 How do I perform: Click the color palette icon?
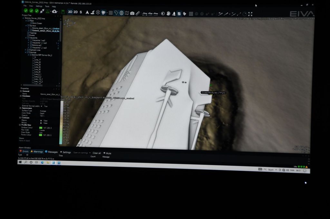[x=168, y=13]
